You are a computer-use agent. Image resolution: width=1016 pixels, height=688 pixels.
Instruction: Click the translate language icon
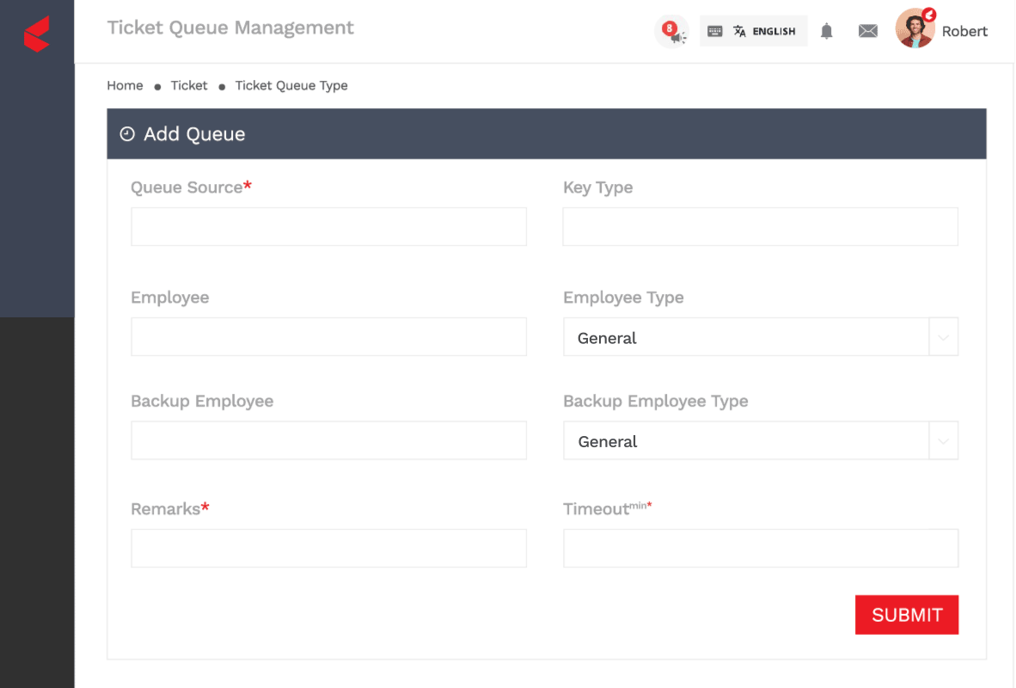point(739,31)
